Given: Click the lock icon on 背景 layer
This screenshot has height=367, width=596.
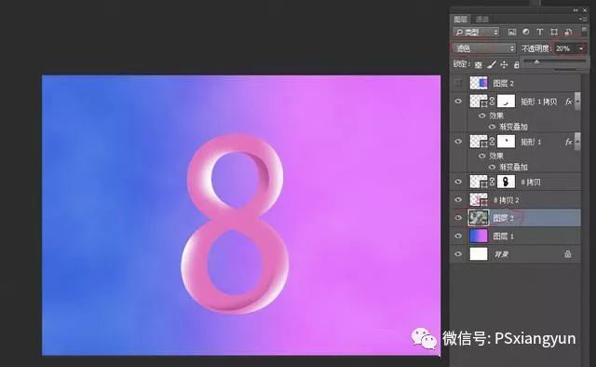Looking at the screenshot, I should point(568,253).
